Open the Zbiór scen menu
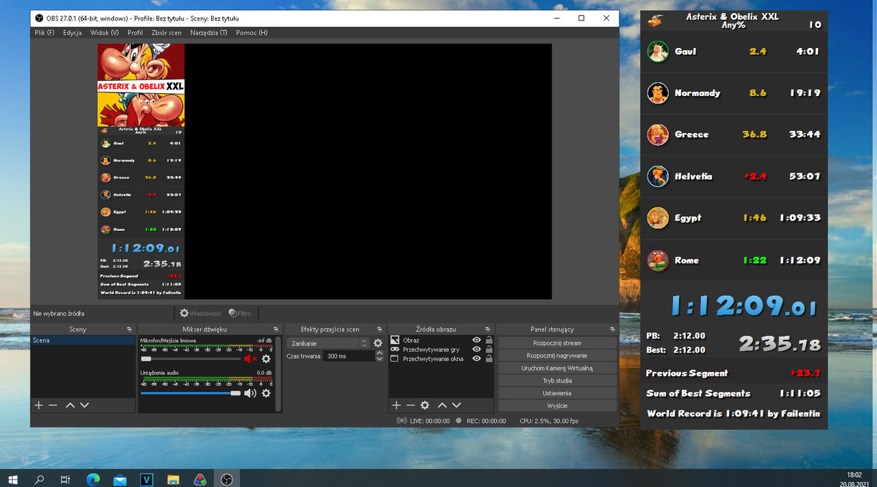Viewport: 877px width, 487px height. tap(166, 32)
